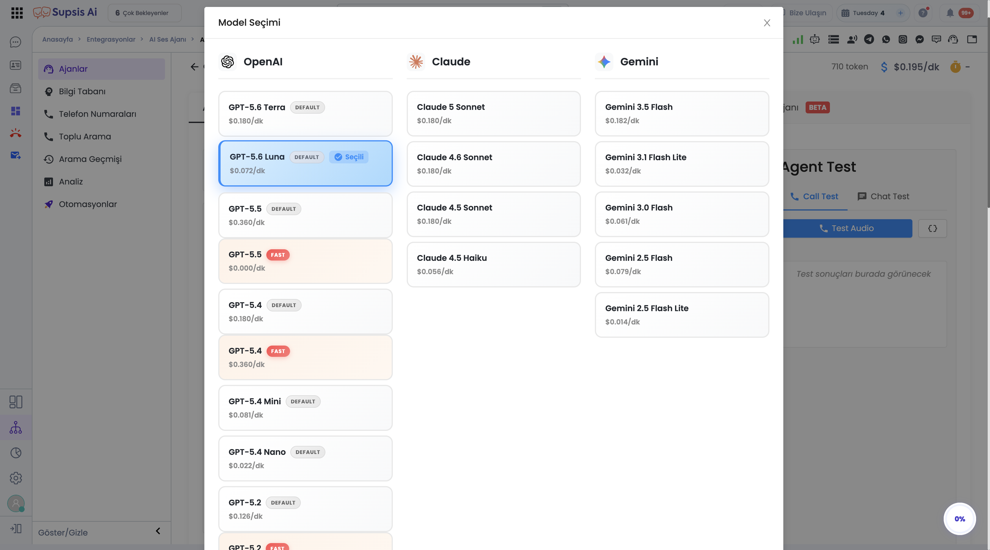The width and height of the screenshot is (990, 550).
Task: Open the pie chart reports sidebar icon
Action: [16, 453]
